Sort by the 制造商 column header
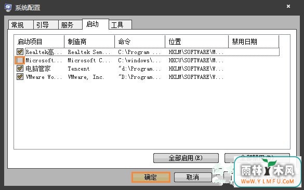 click(x=89, y=42)
